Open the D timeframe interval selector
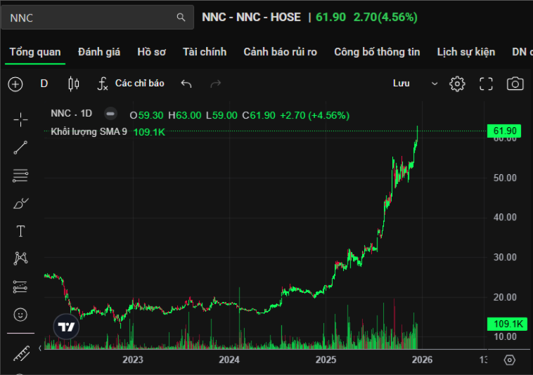Viewport: 533px width, 375px height. (x=44, y=84)
